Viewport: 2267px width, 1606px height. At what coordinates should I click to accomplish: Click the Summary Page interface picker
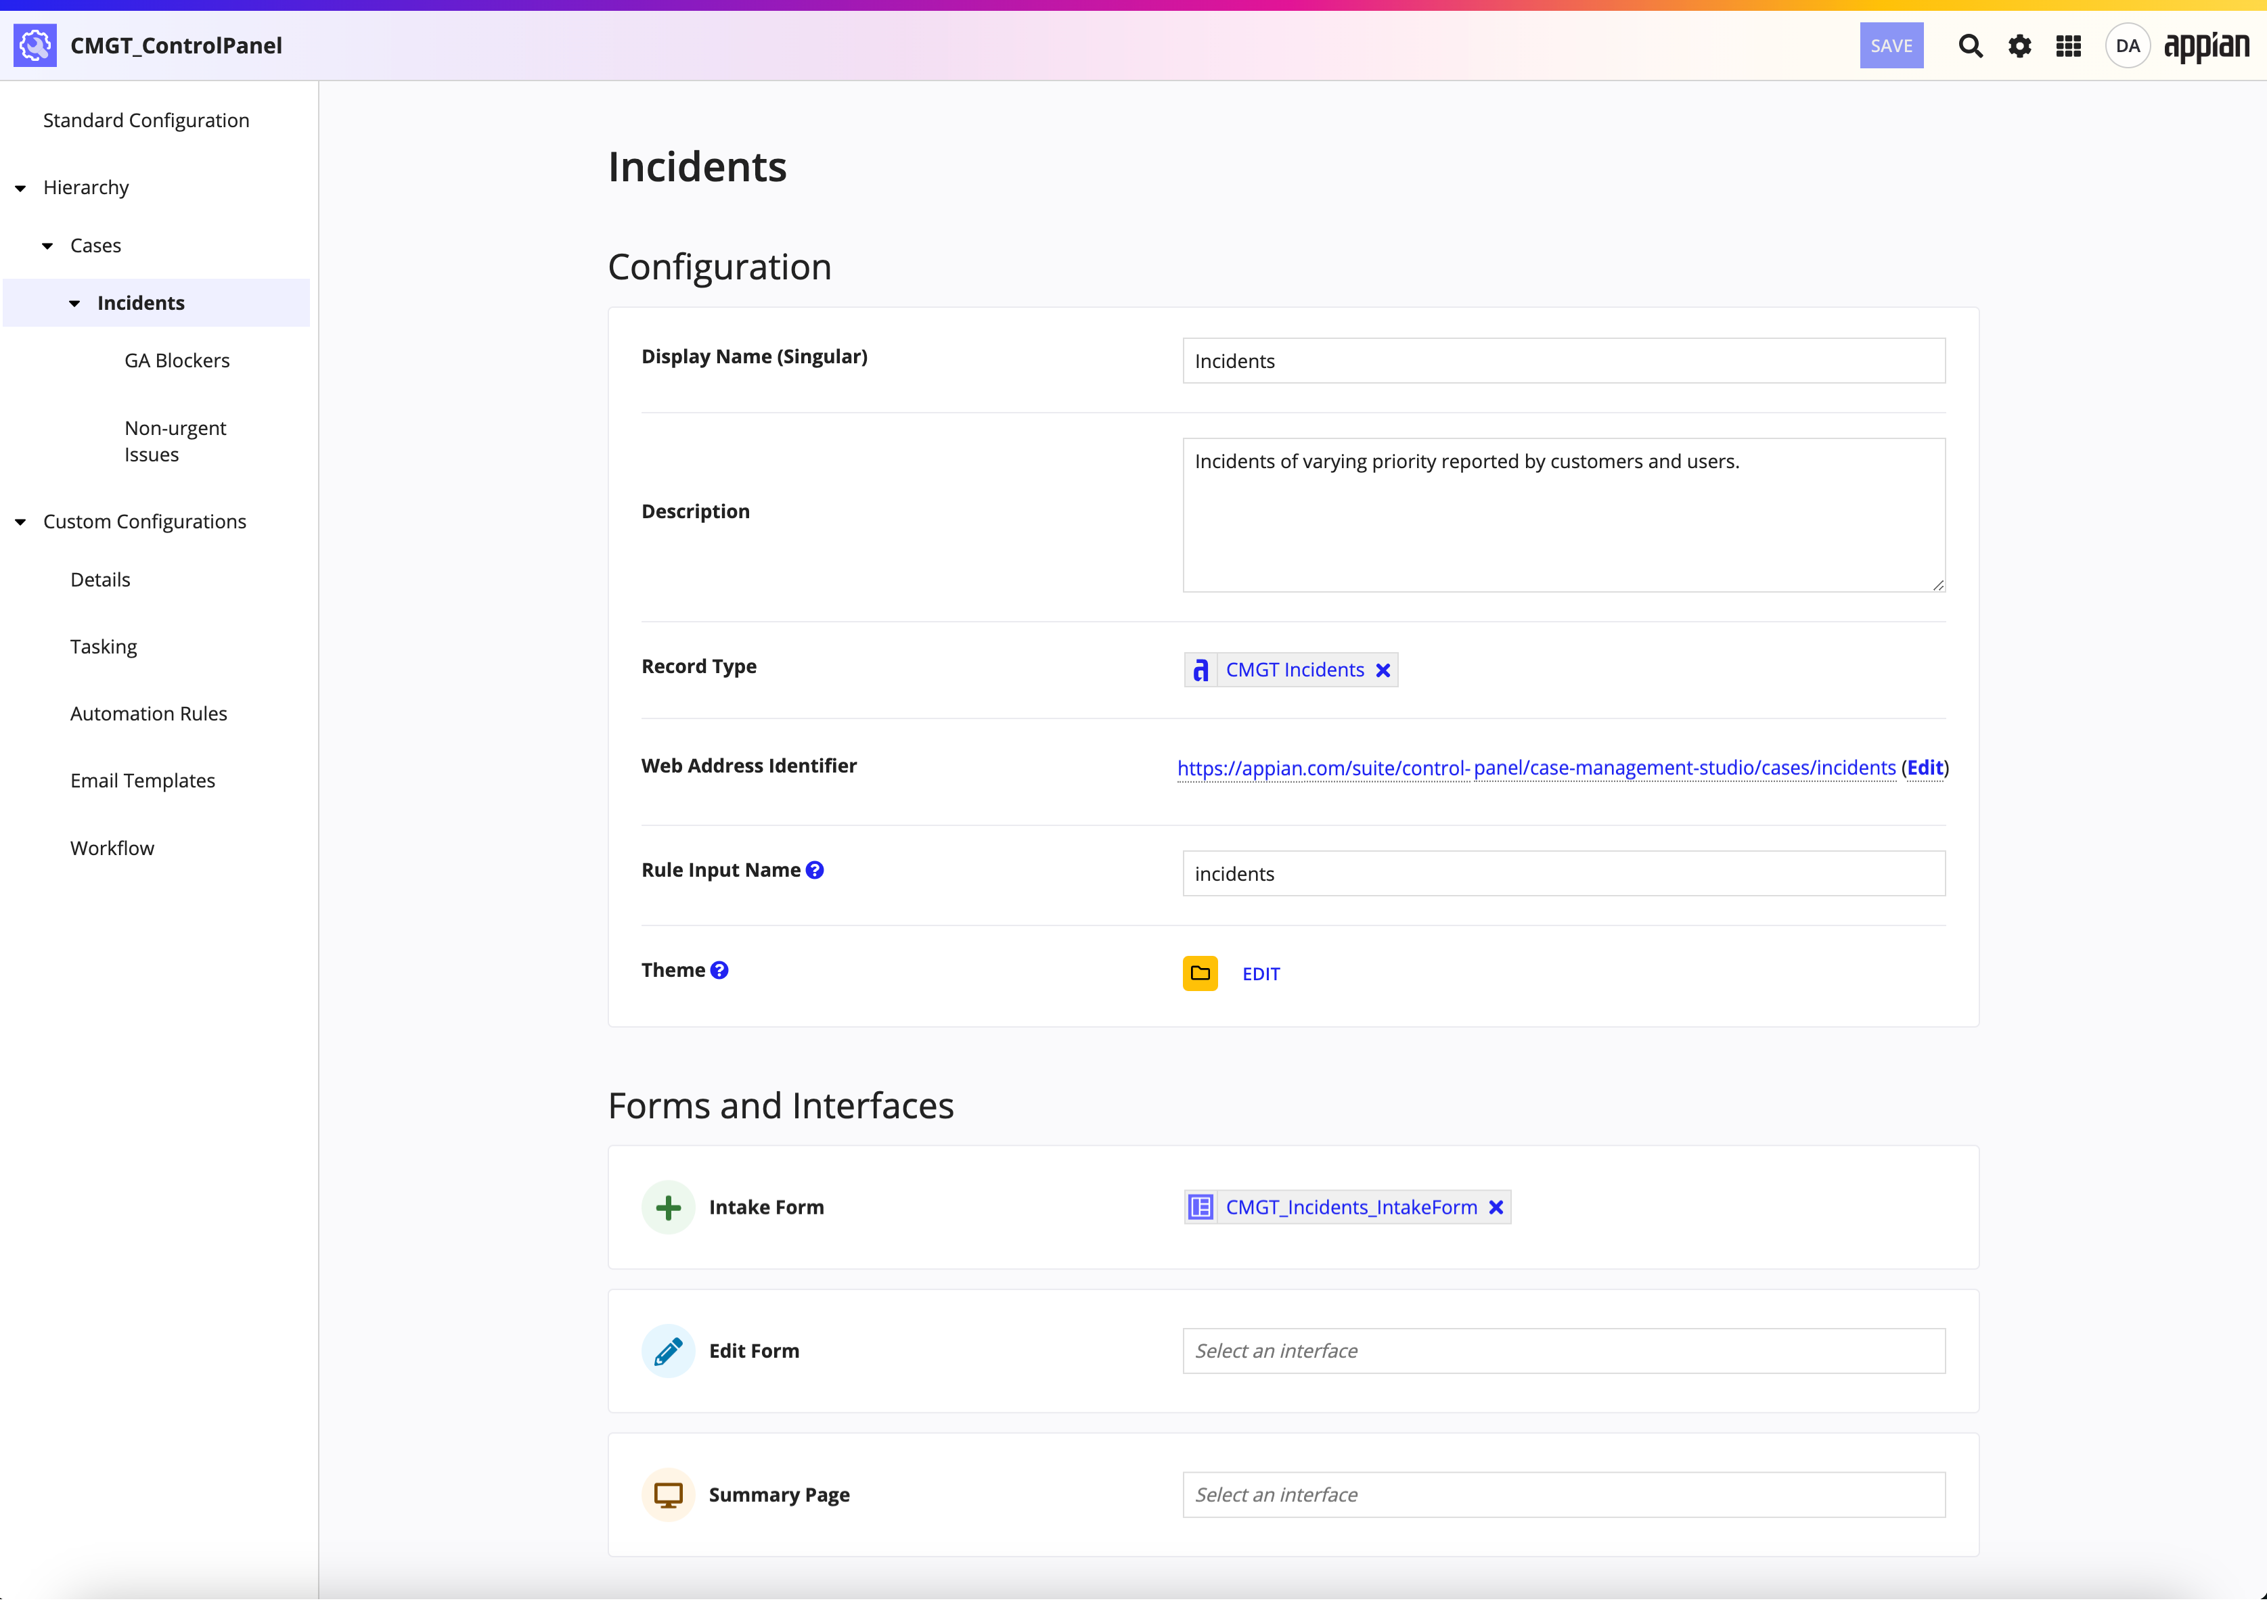pyautogui.click(x=1563, y=1495)
